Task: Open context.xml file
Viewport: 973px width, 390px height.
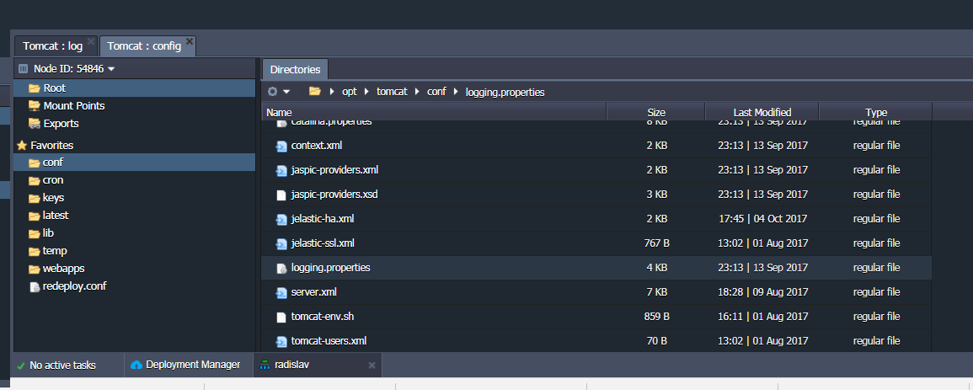Action: [x=317, y=146]
